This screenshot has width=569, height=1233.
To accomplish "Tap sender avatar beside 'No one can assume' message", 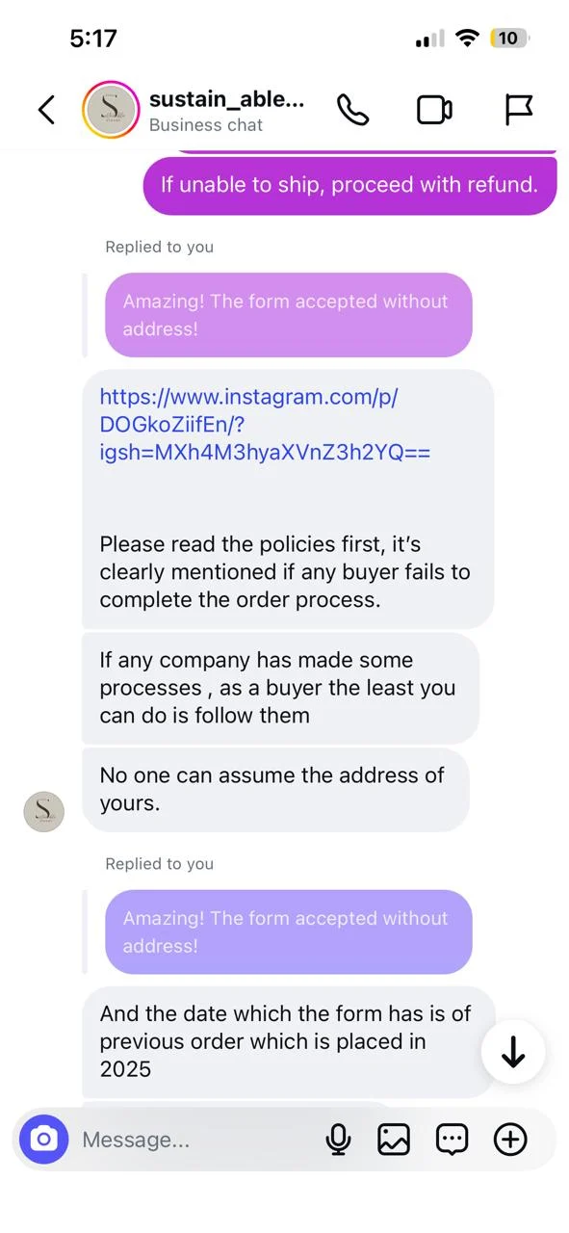I will pyautogui.click(x=43, y=812).
